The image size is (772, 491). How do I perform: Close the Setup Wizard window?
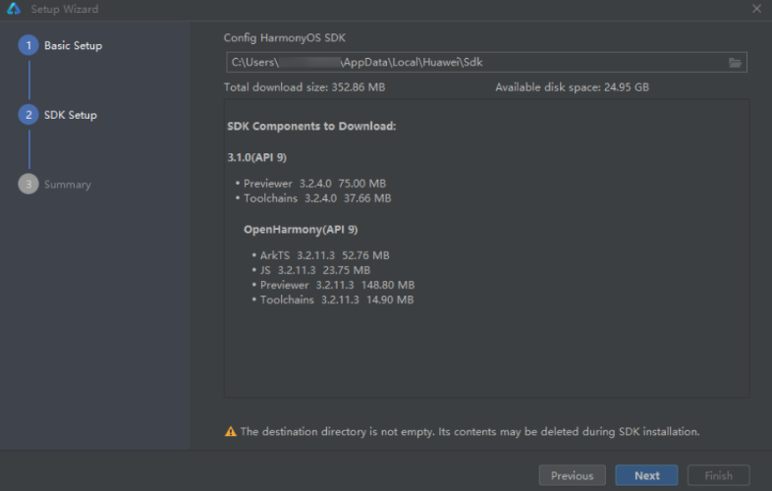[x=756, y=9]
